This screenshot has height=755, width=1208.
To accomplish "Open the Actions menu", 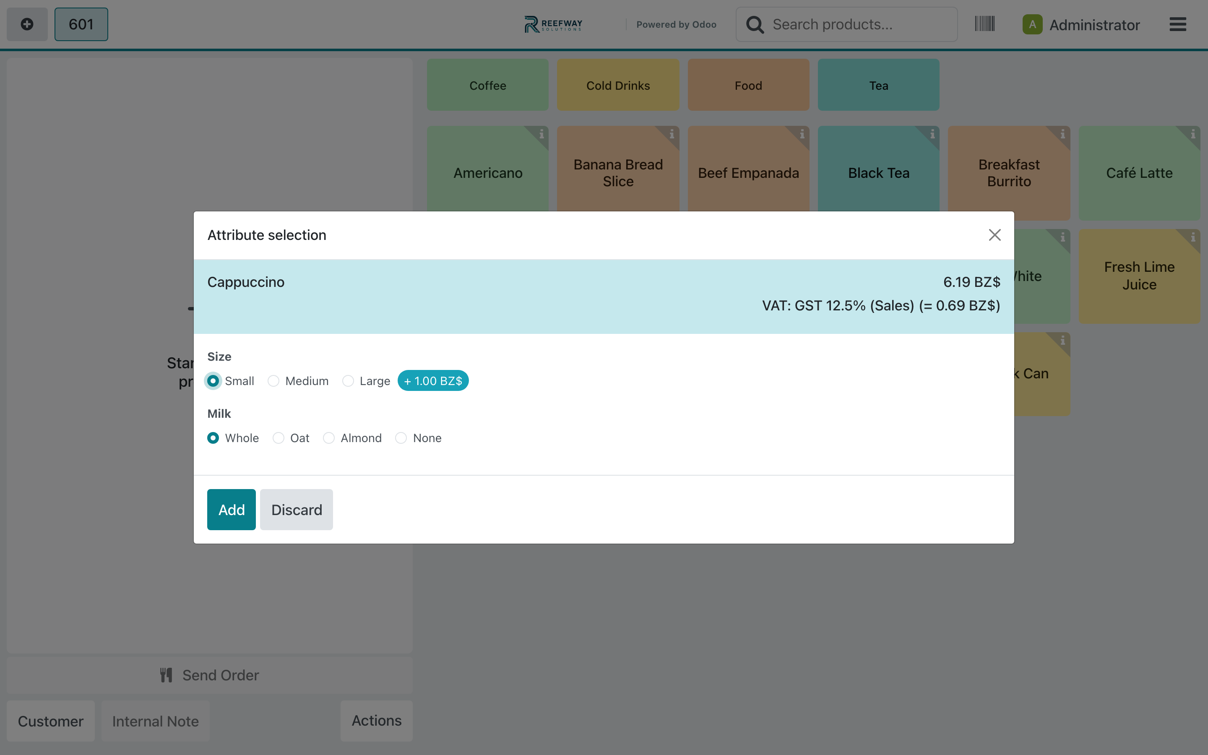I will (x=376, y=721).
